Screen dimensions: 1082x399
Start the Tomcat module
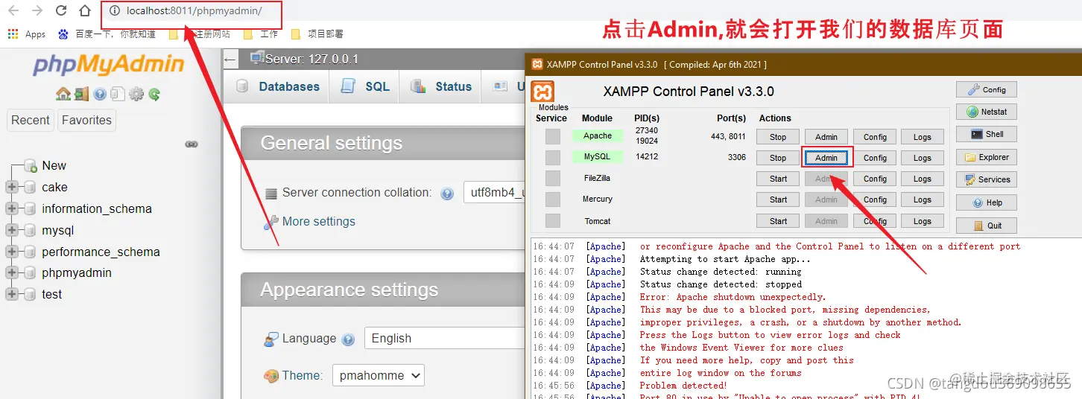tap(778, 221)
